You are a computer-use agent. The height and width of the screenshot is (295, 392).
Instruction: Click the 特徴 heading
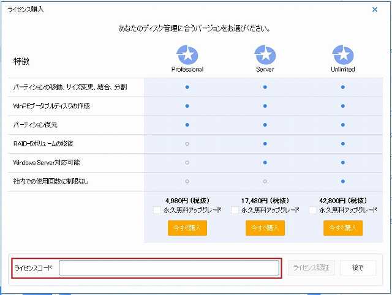(21, 61)
